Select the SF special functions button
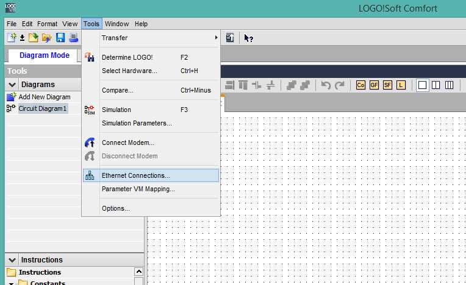Image resolution: width=466 pixels, height=285 pixels. tap(387, 85)
